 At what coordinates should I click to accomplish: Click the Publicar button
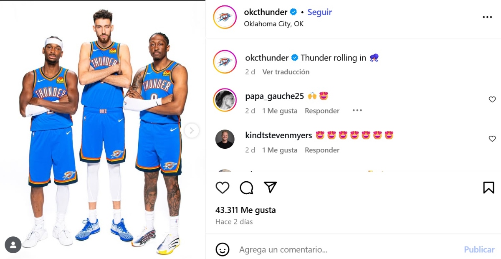tap(479, 249)
